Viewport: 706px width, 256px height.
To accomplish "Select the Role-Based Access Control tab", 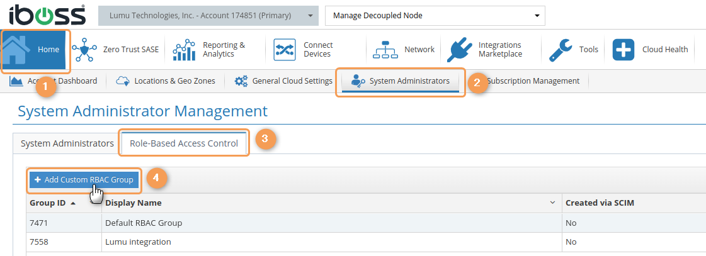I will click(184, 143).
